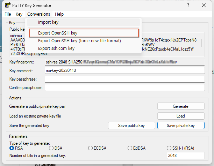Open the Help menu

[x=59, y=14]
